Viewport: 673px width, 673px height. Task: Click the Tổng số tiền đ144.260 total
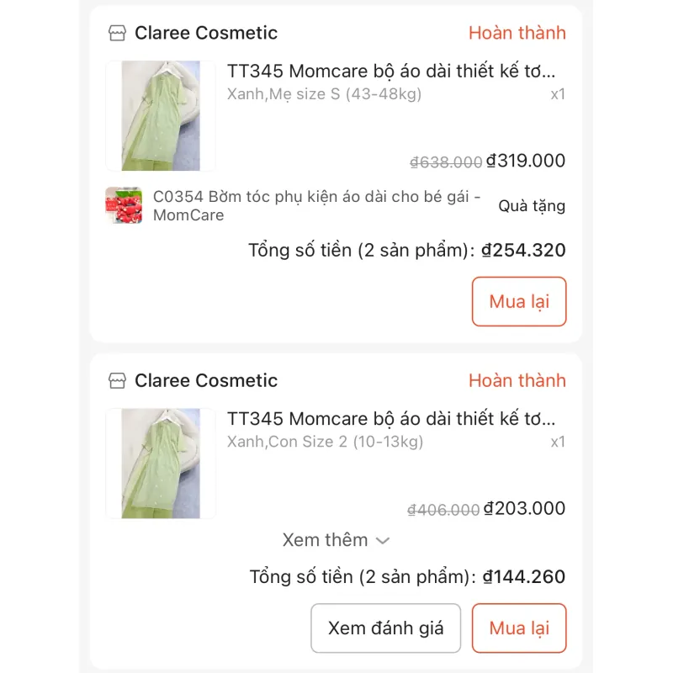tap(410, 577)
